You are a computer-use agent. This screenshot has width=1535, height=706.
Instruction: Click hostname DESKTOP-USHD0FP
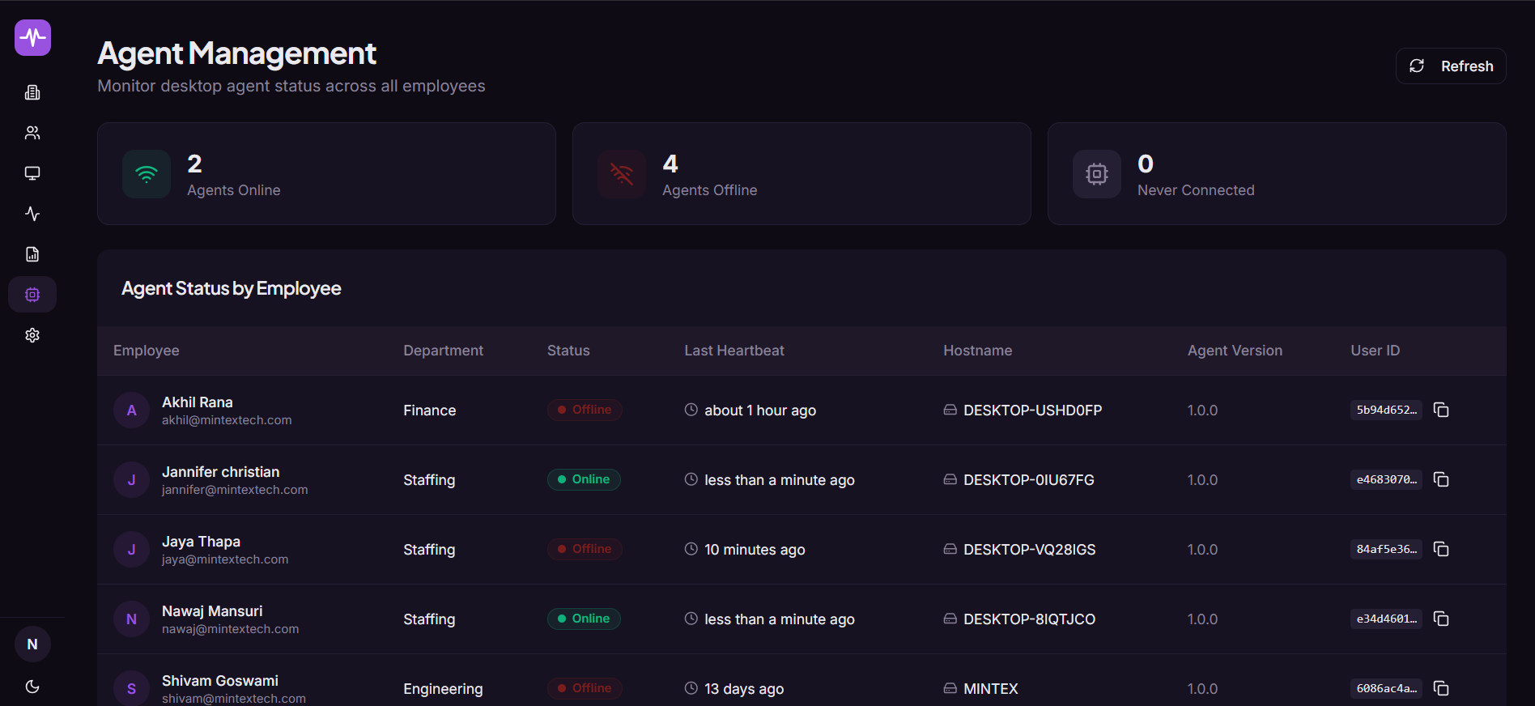[1032, 410]
